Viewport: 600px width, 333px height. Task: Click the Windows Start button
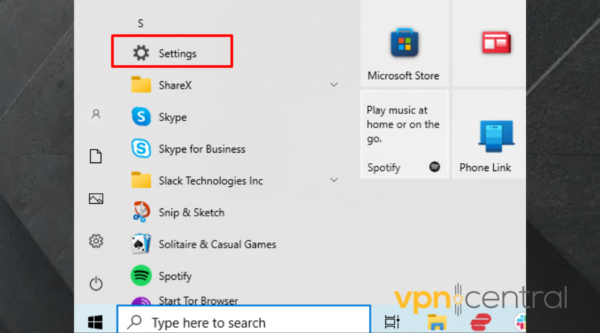coord(95,322)
